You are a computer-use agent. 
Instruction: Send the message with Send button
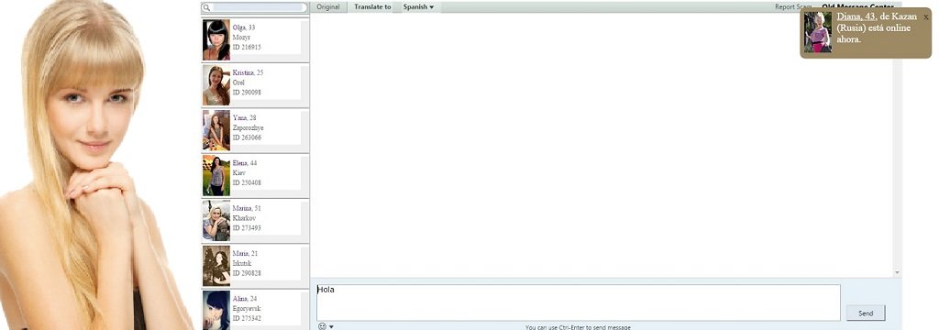[866, 313]
